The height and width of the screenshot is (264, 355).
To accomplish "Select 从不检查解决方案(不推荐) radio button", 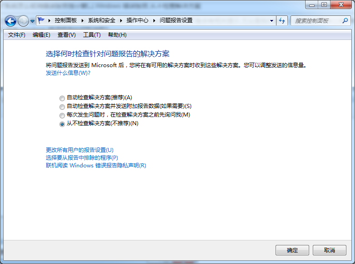I will (x=62, y=124).
